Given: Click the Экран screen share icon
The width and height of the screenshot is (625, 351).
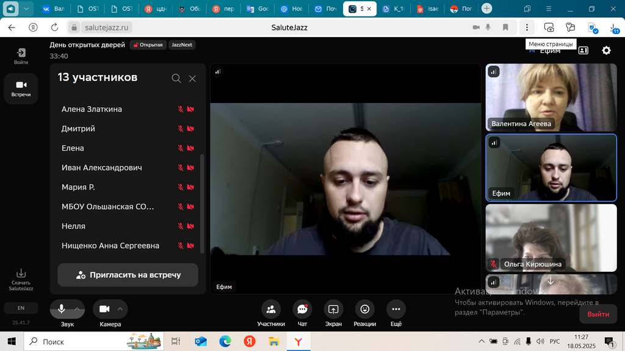Looking at the screenshot, I should (x=333, y=309).
